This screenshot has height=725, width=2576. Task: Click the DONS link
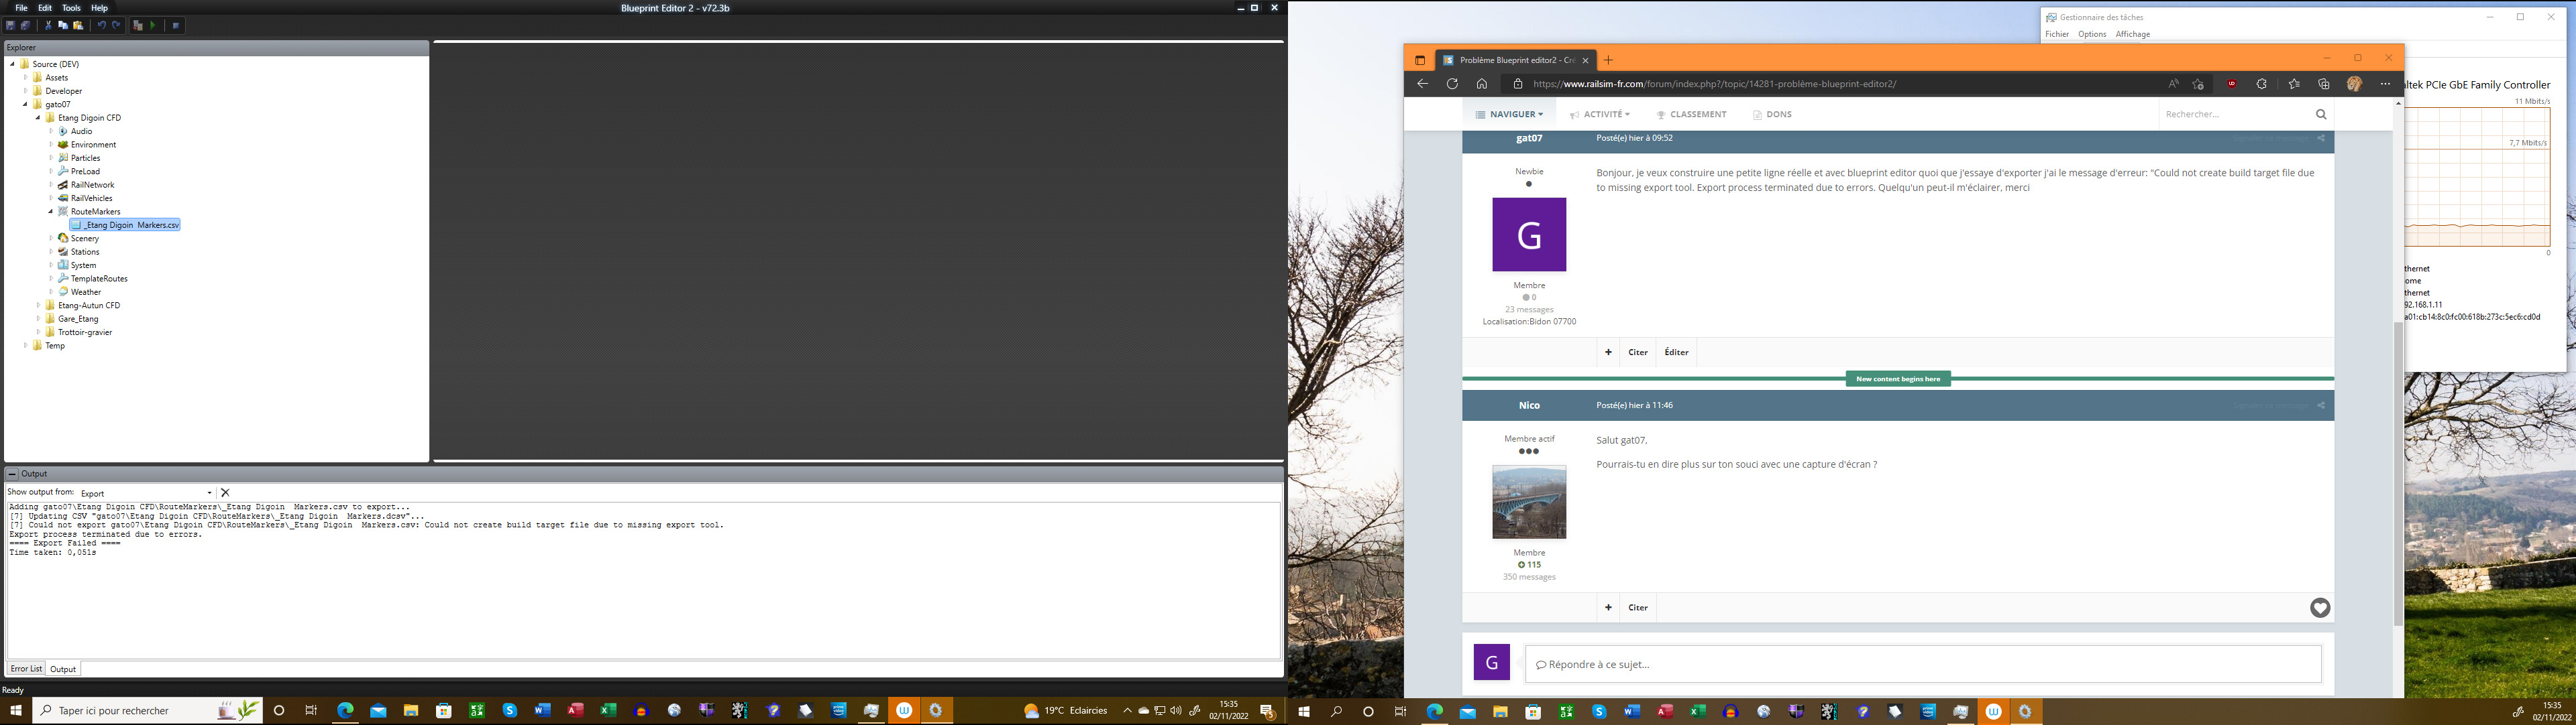pos(1772,115)
